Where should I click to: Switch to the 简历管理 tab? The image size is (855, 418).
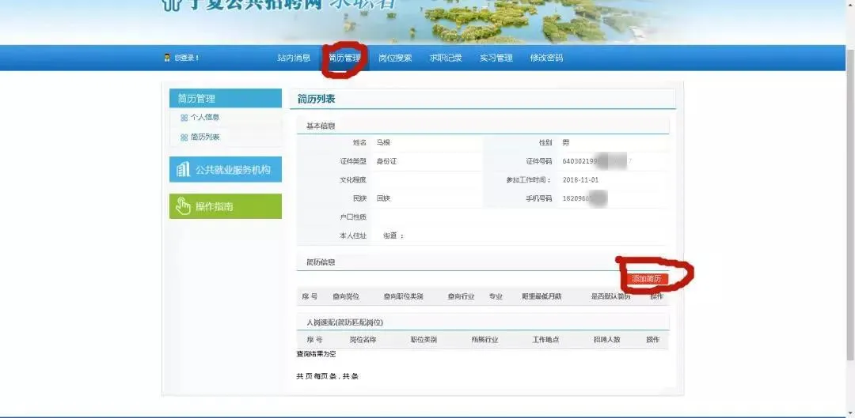(344, 58)
